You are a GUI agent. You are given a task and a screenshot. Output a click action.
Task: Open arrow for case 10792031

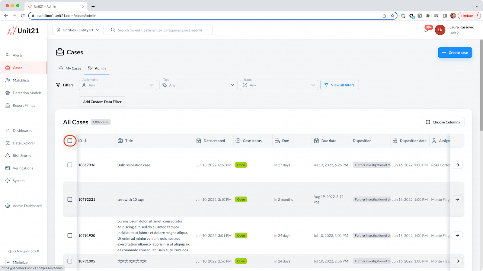457,199
